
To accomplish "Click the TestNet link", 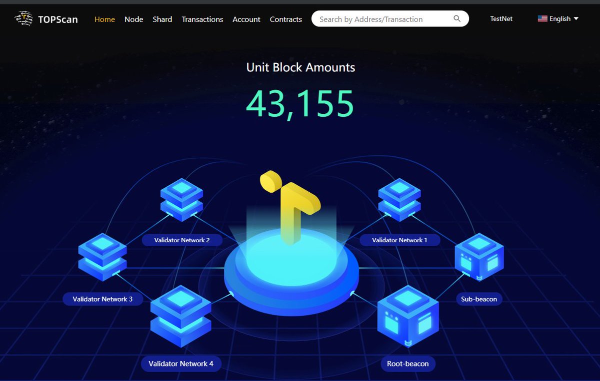I will pyautogui.click(x=501, y=19).
